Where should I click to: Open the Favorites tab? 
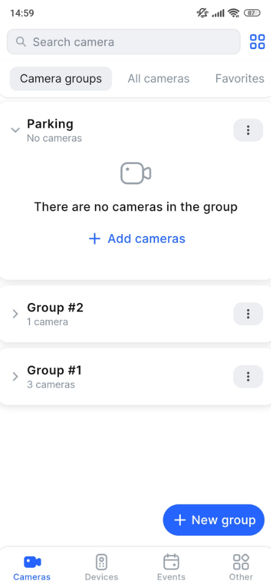click(x=240, y=79)
